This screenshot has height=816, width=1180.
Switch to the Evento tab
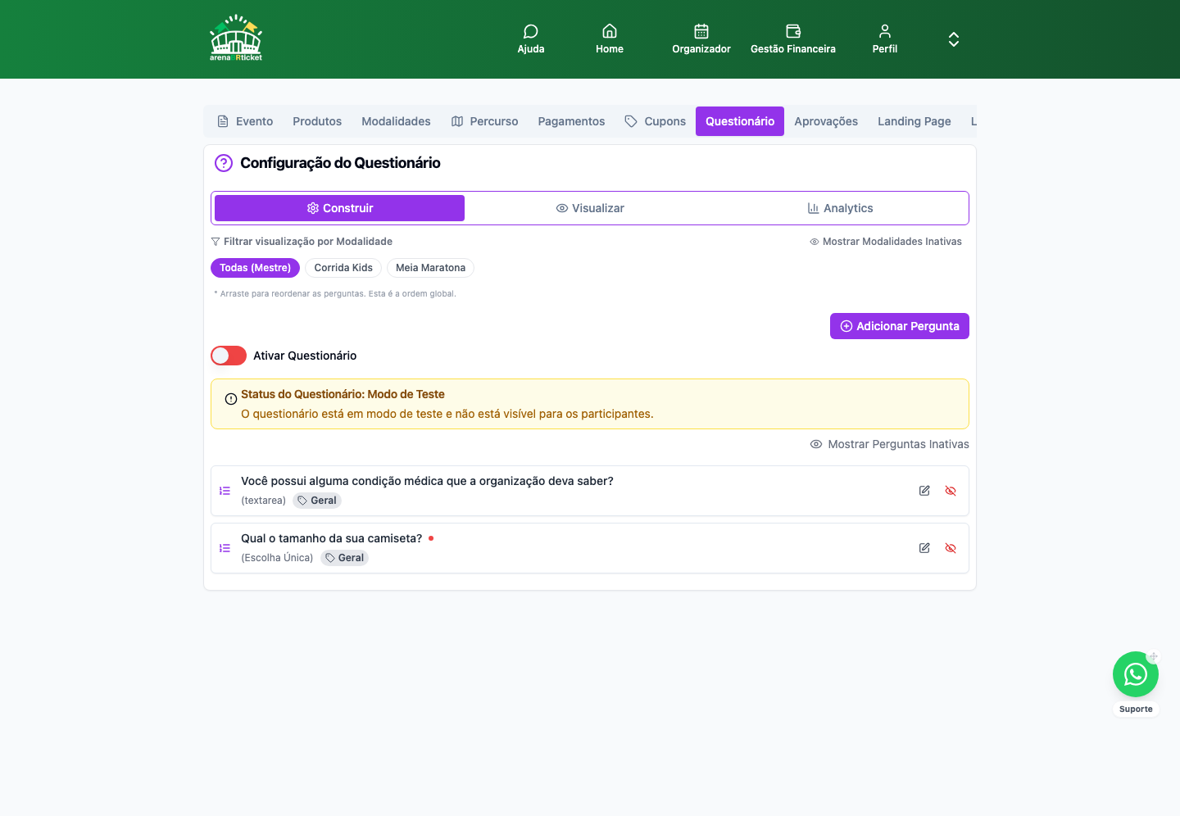click(x=245, y=121)
